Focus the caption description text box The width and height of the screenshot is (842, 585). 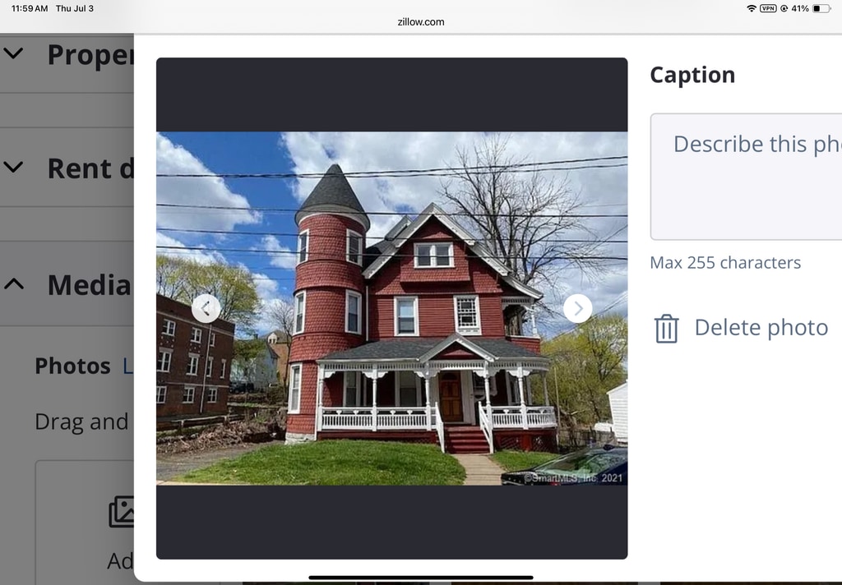(x=746, y=177)
